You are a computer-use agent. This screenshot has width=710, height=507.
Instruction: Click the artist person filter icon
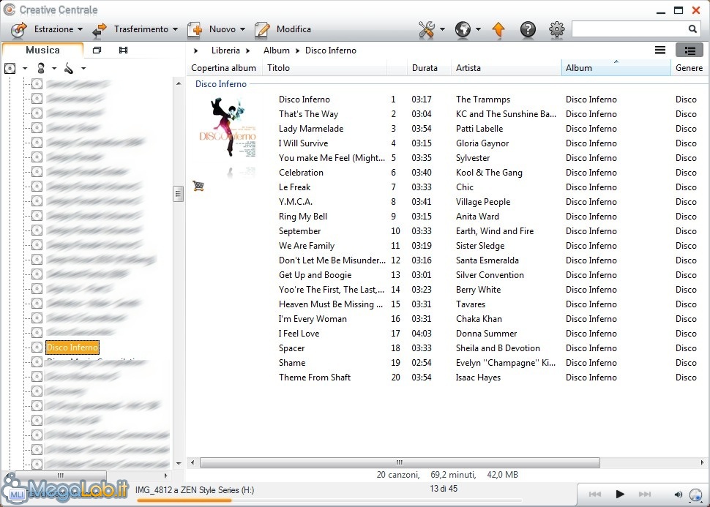tap(41, 68)
